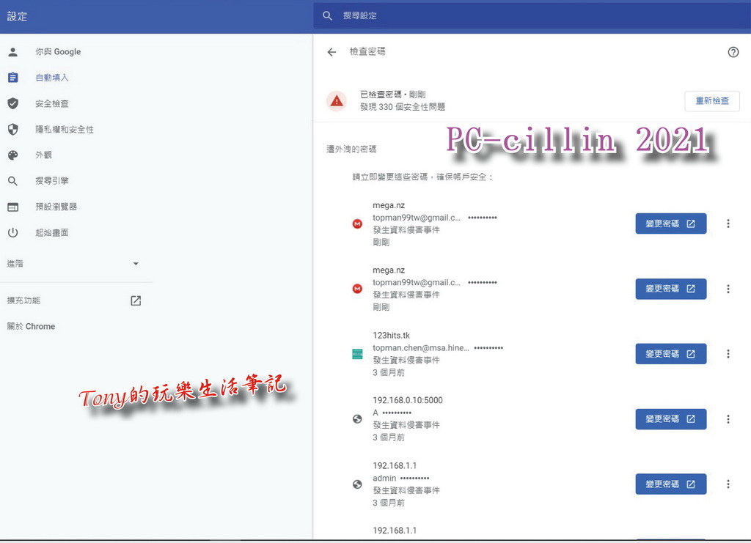Open more options for first mega.nz entry
The image size is (751, 543).
click(728, 224)
